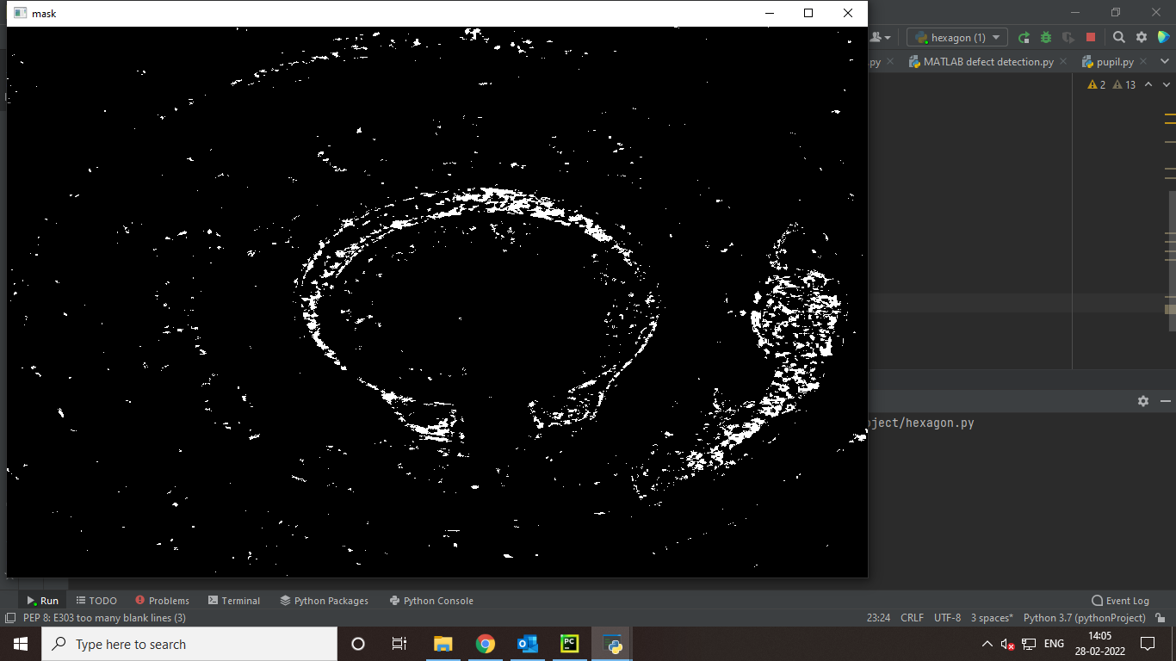Open the Python Packages tool window

pos(324,601)
